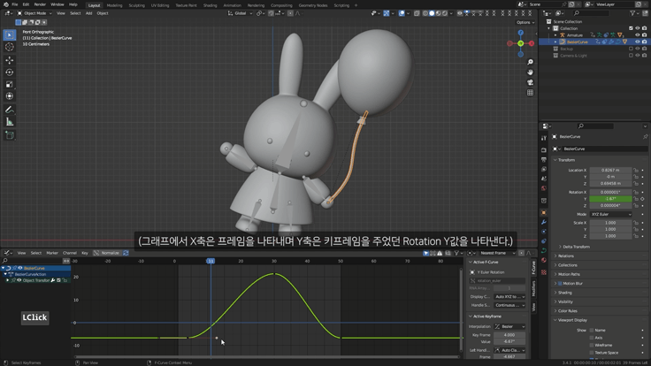Activate the Scale tool
This screenshot has height=366, width=651.
[9, 84]
